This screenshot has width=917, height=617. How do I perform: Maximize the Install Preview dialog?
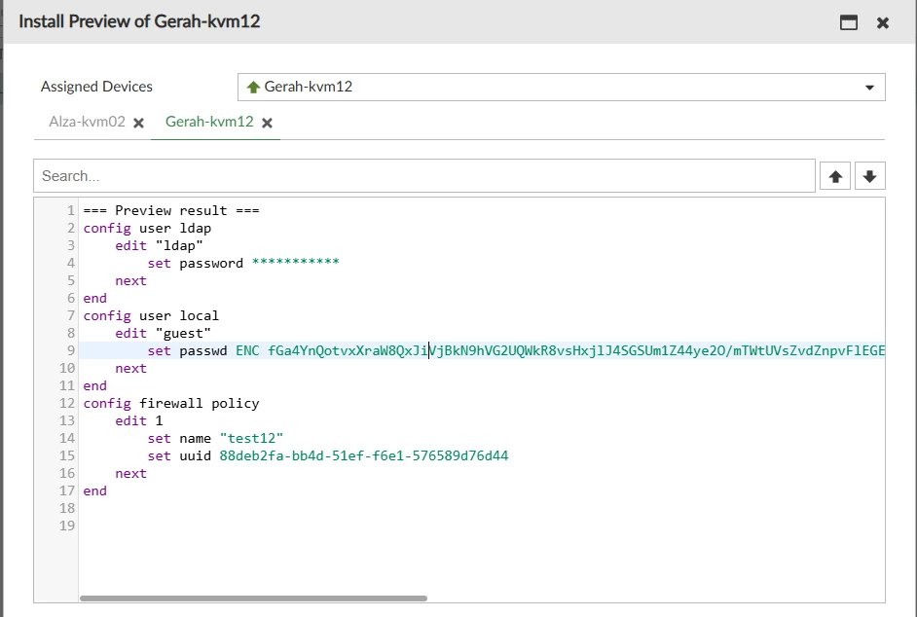tap(849, 22)
